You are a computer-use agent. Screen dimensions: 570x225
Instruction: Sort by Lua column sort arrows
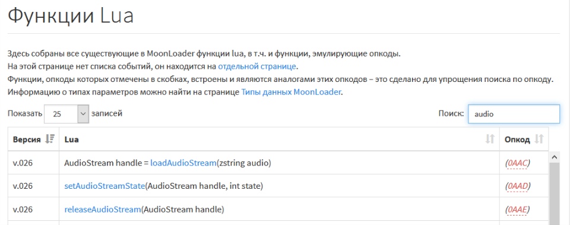tap(490, 140)
